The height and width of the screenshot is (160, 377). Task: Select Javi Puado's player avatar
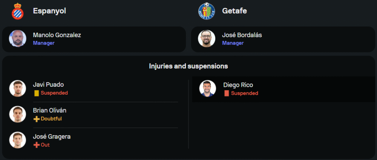pyautogui.click(x=18, y=89)
